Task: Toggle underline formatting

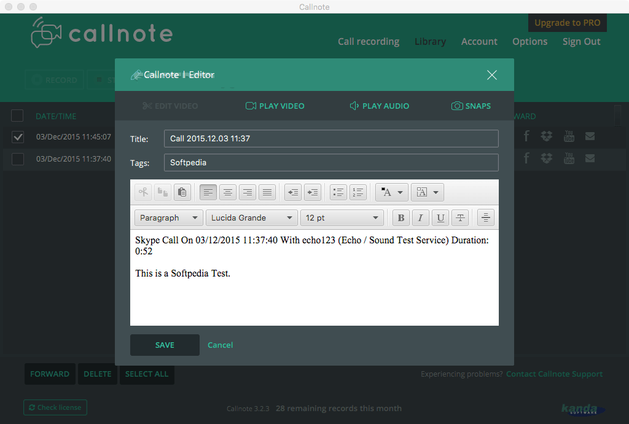Action: 440,218
